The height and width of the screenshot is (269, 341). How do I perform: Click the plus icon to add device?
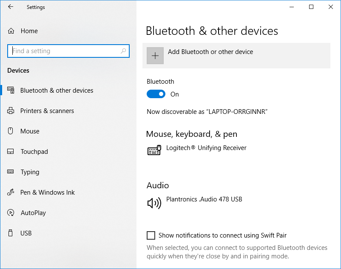pyautogui.click(x=155, y=56)
